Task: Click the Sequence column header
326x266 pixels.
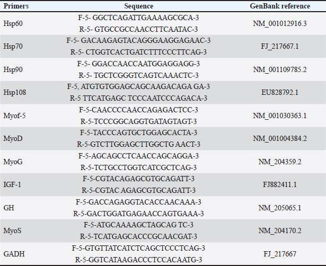Action: coord(138,6)
